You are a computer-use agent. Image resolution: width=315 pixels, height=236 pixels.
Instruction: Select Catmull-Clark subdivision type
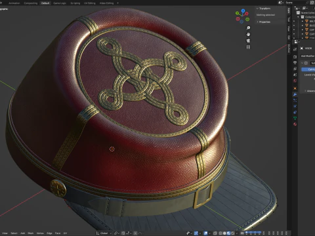[308, 69]
